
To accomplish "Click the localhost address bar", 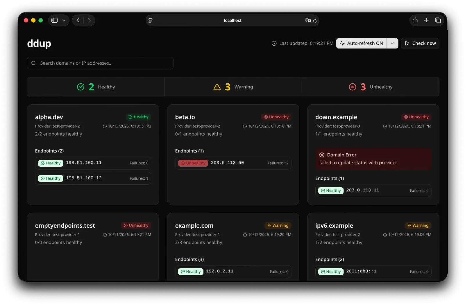I will coord(233,20).
